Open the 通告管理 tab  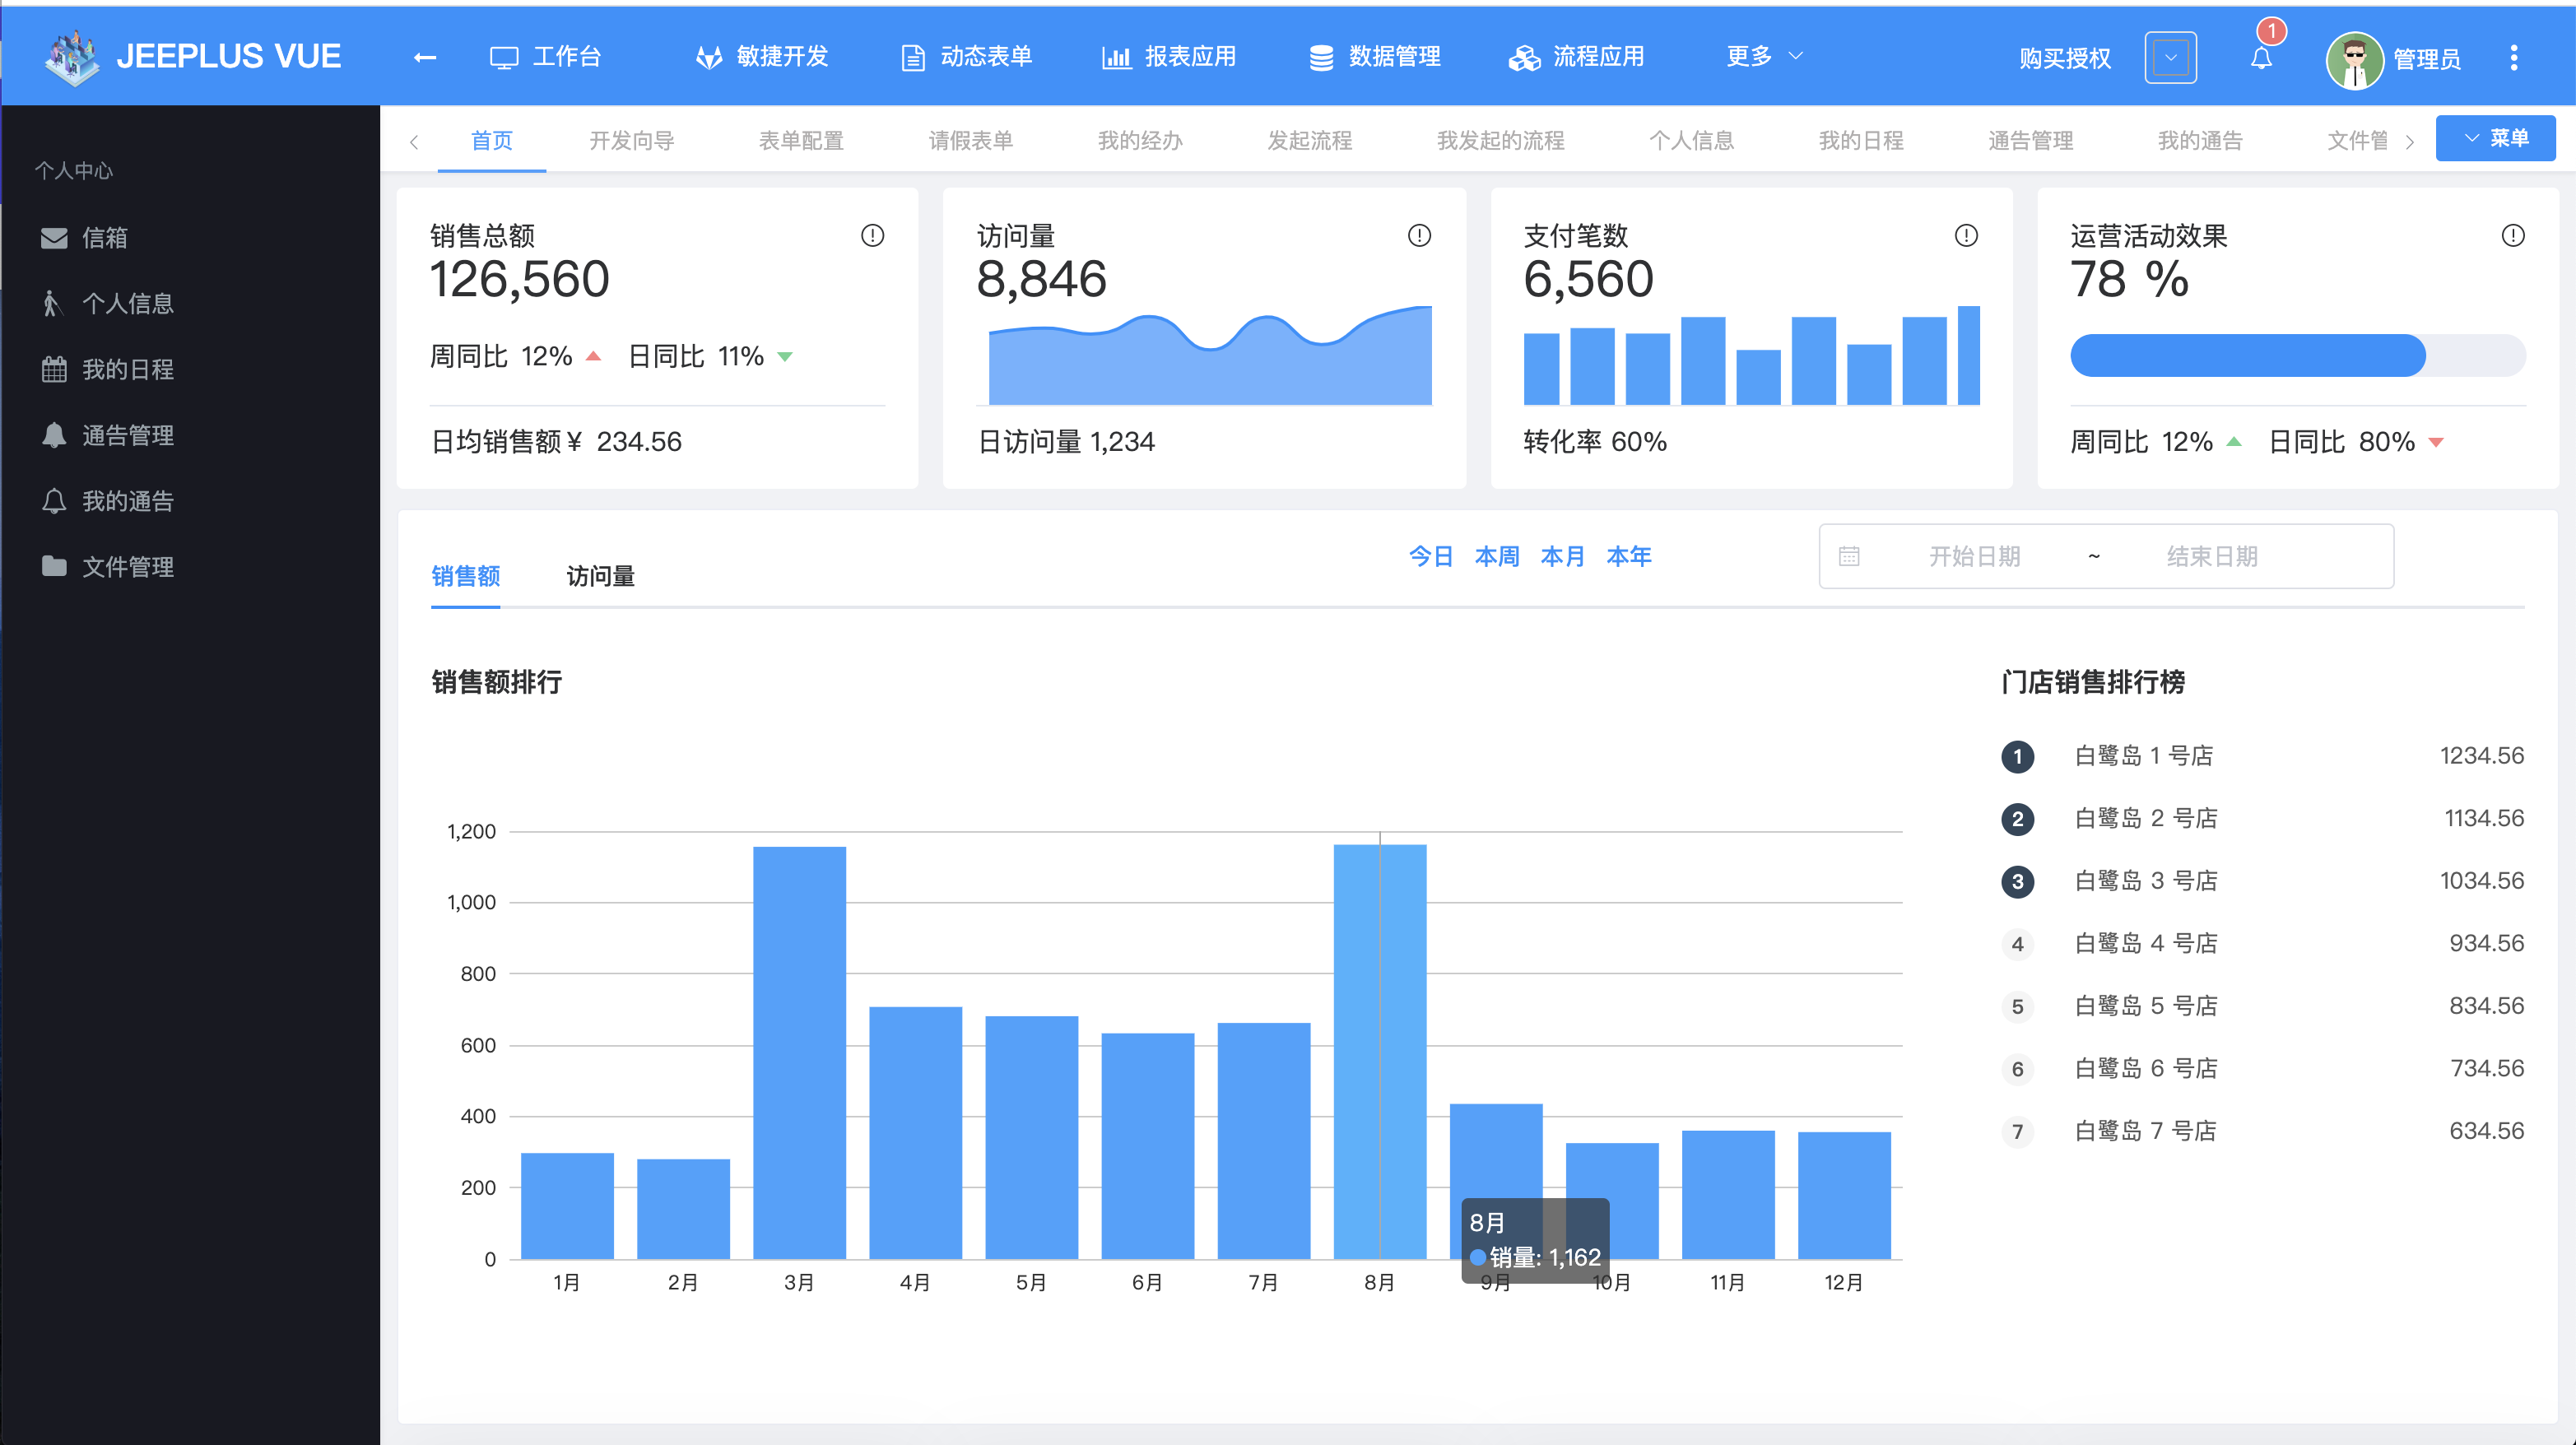[x=2027, y=140]
